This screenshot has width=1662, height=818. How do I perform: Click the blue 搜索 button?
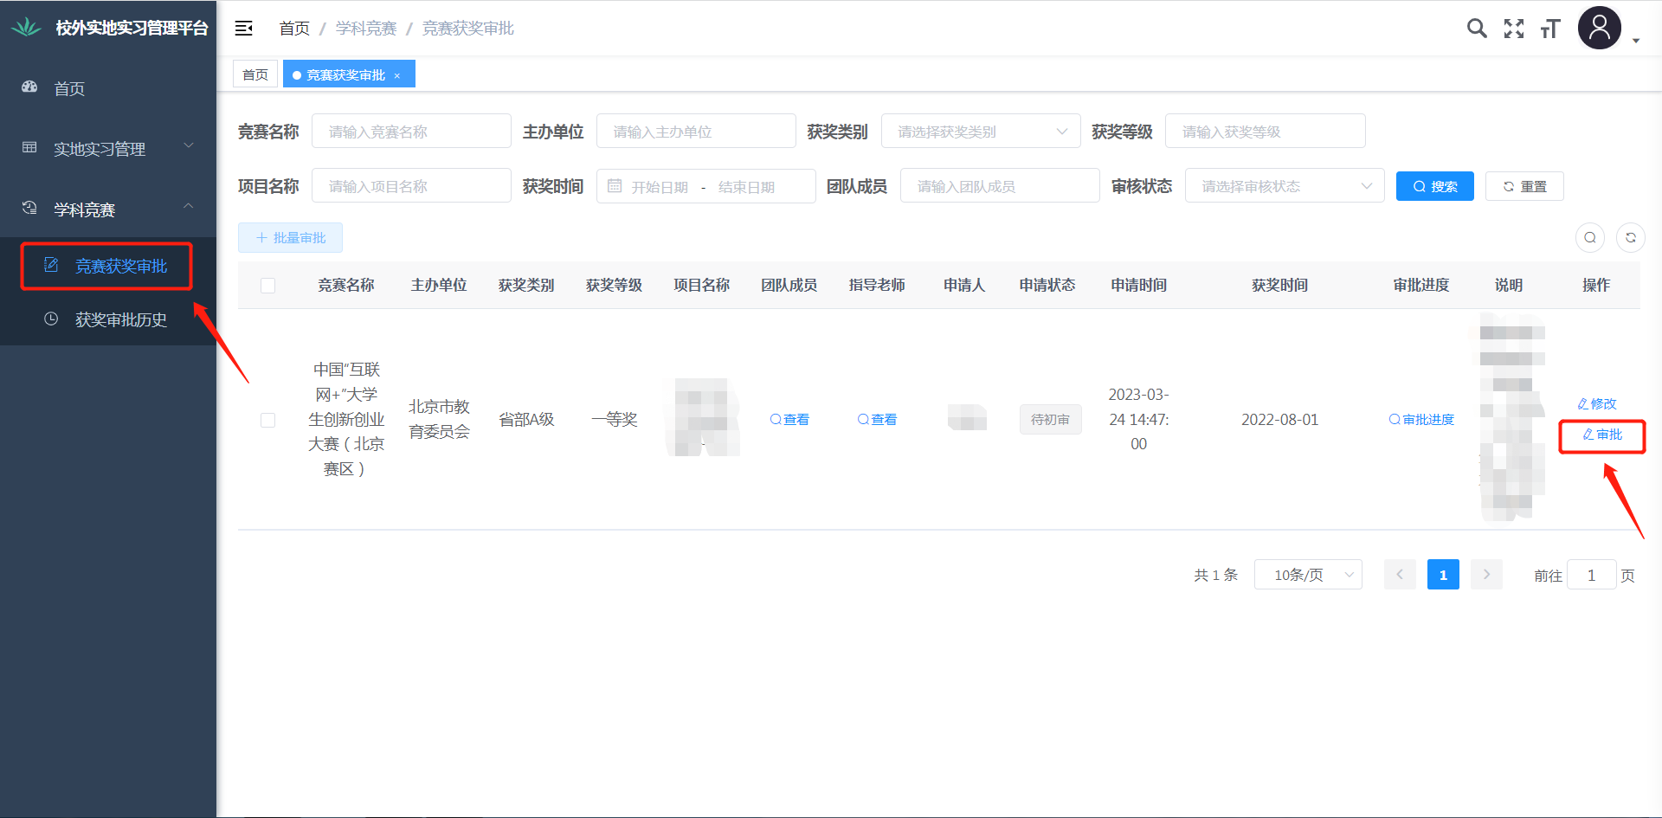(x=1434, y=186)
